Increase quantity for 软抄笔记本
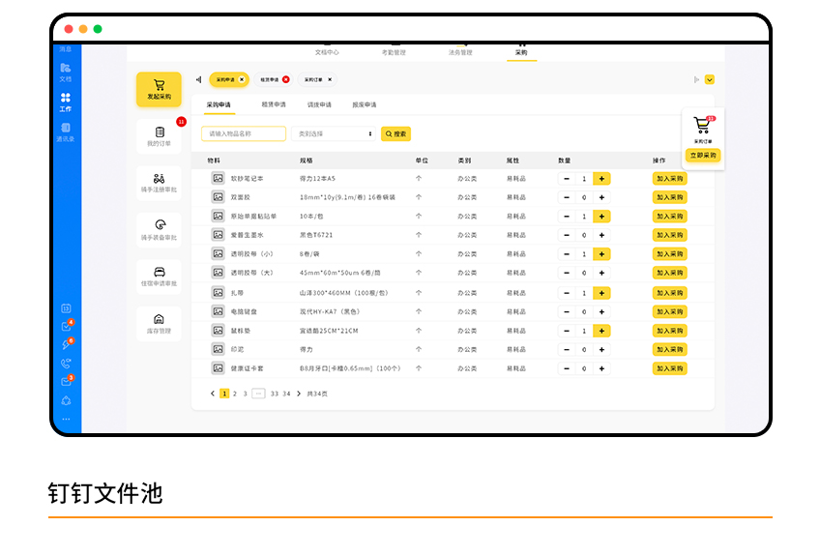Screen dimensions: 820x556 601,179
